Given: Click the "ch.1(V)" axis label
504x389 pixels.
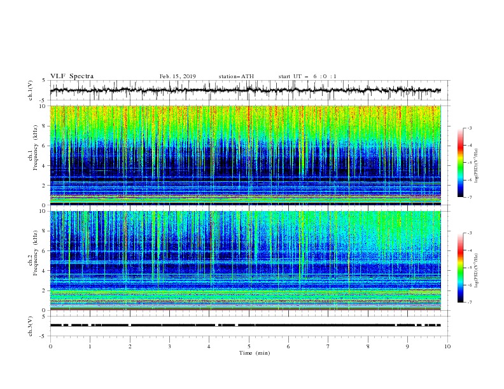Looking at the screenshot, I should tap(31, 90).
